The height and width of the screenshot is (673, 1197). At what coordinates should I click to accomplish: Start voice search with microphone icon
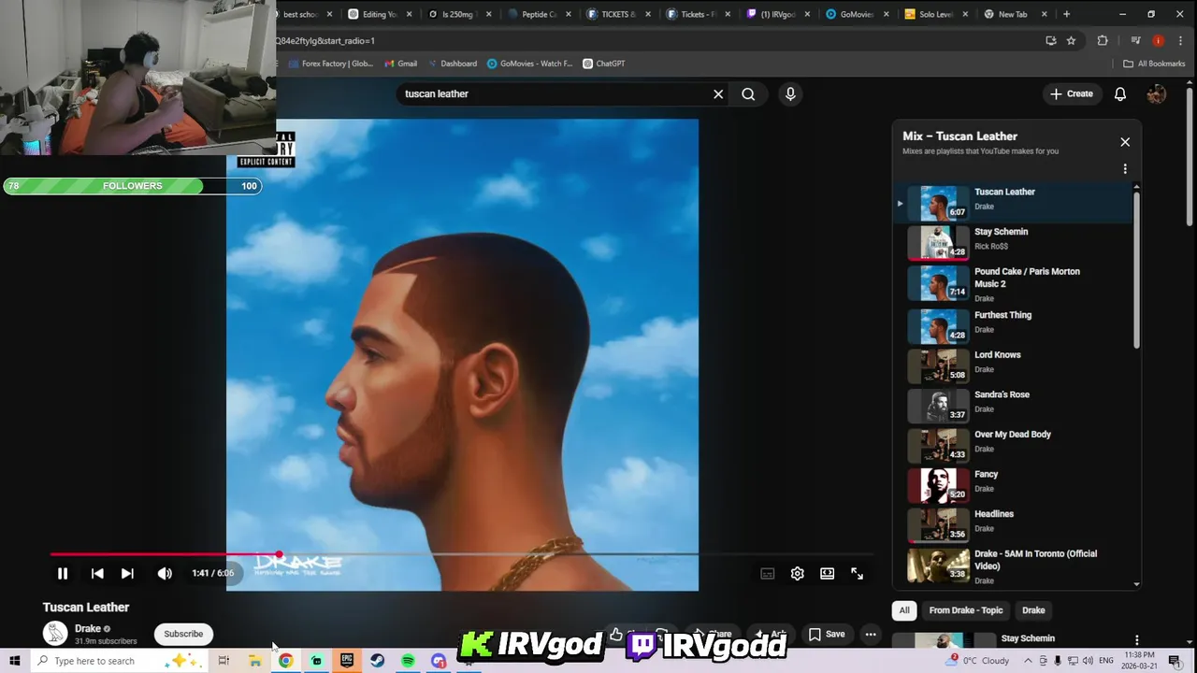pos(790,93)
